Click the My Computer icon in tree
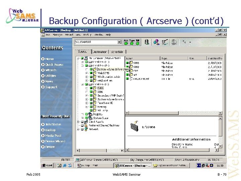This screenshot has width=241, height=181. tap(86, 58)
